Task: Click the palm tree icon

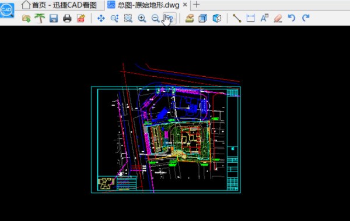Action: 40,18
